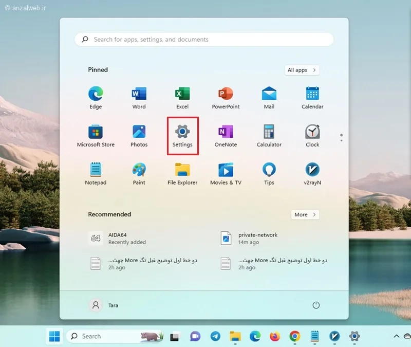The image size is (411, 347).
Task: Click the Start menu search field
Action: 204,40
